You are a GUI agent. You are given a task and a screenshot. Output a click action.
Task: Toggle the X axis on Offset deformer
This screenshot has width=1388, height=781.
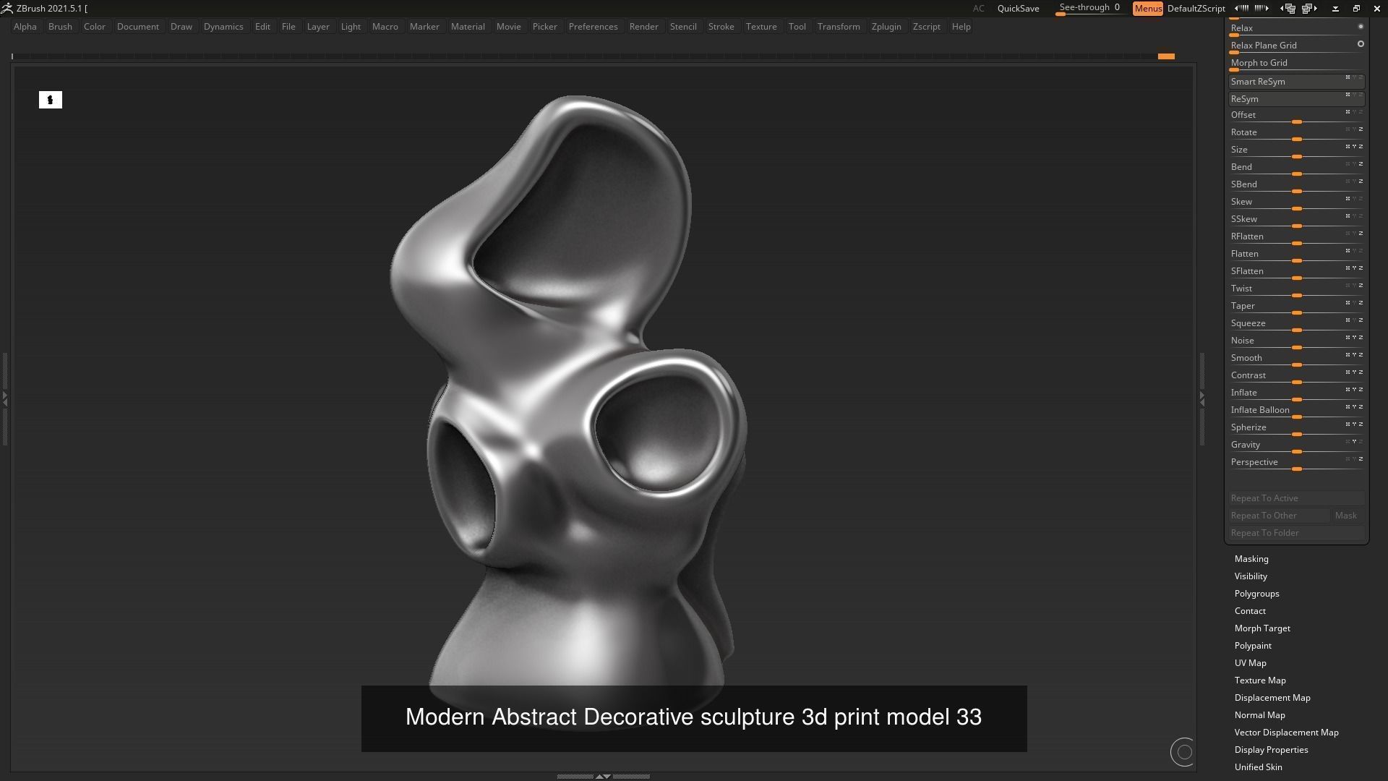pyautogui.click(x=1348, y=112)
